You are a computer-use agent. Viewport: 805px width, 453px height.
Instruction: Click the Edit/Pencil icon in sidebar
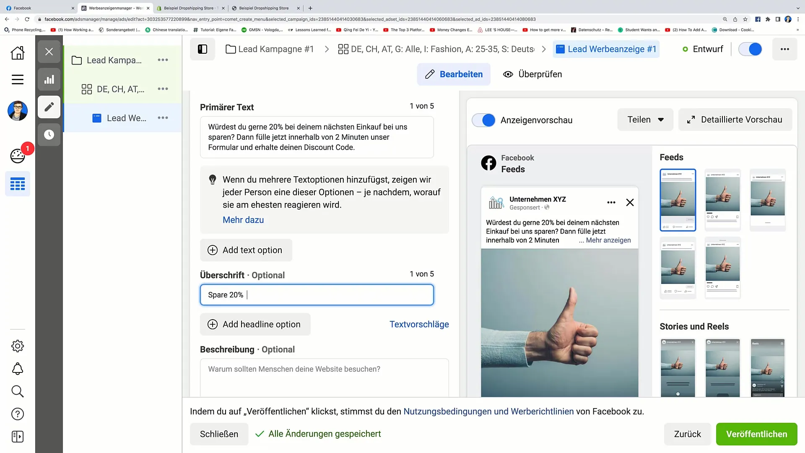(49, 107)
